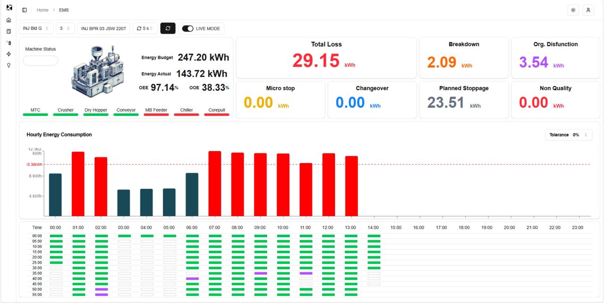Screen dimensions: 604x303
Task: Select the 07:00 red bar in the chart
Action: pos(215,183)
